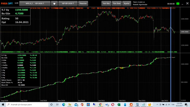Close the Para Opt application

(x=187, y=3)
